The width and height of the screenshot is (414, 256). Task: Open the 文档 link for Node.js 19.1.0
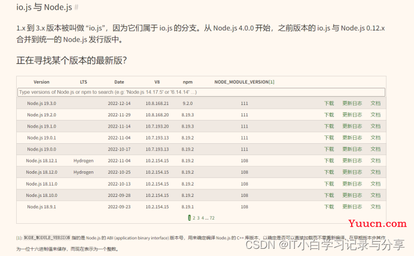(376, 126)
